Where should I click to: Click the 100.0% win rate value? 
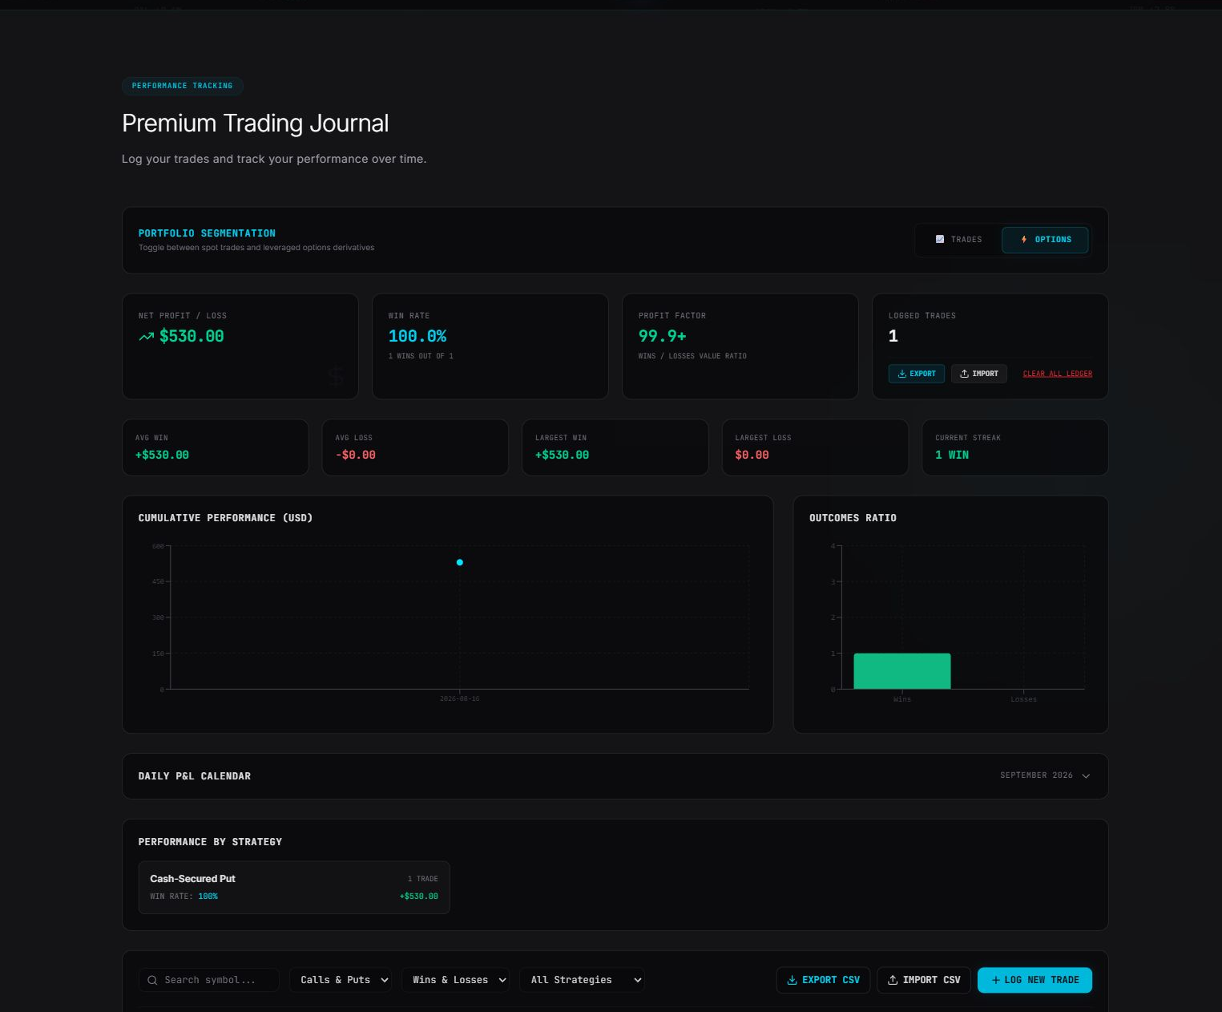(417, 337)
